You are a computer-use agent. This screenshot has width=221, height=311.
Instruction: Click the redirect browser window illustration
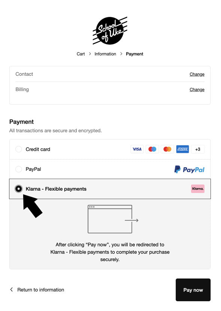[113, 219]
